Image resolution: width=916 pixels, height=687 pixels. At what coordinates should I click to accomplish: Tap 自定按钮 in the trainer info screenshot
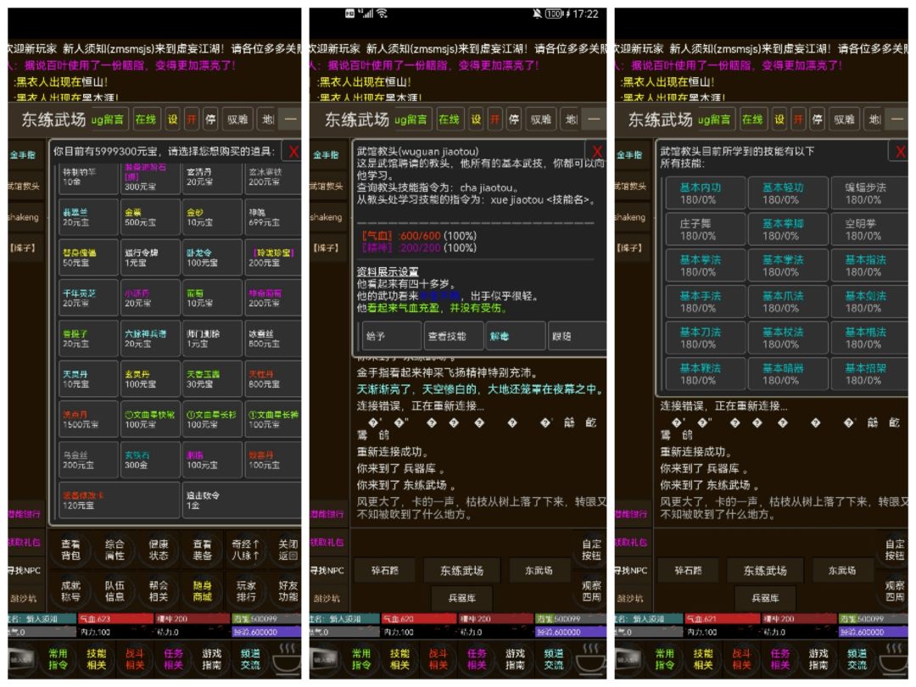[591, 550]
